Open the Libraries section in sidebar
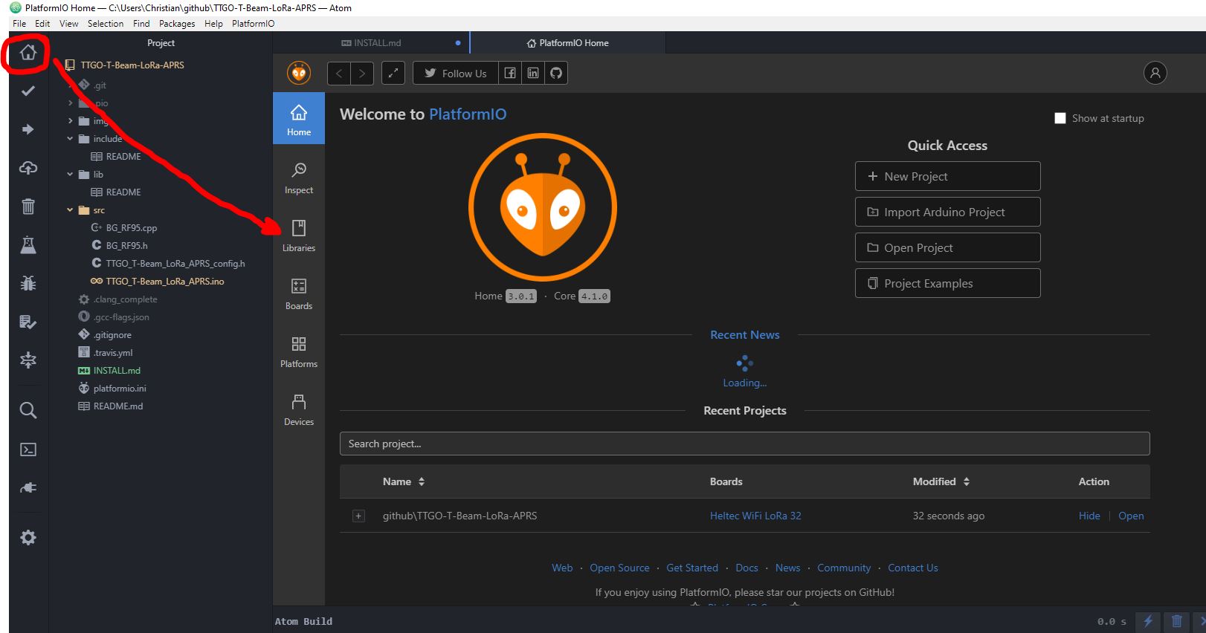This screenshot has height=633, width=1206. pyautogui.click(x=299, y=236)
